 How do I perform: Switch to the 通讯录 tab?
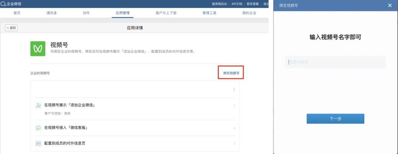[x=52, y=13]
